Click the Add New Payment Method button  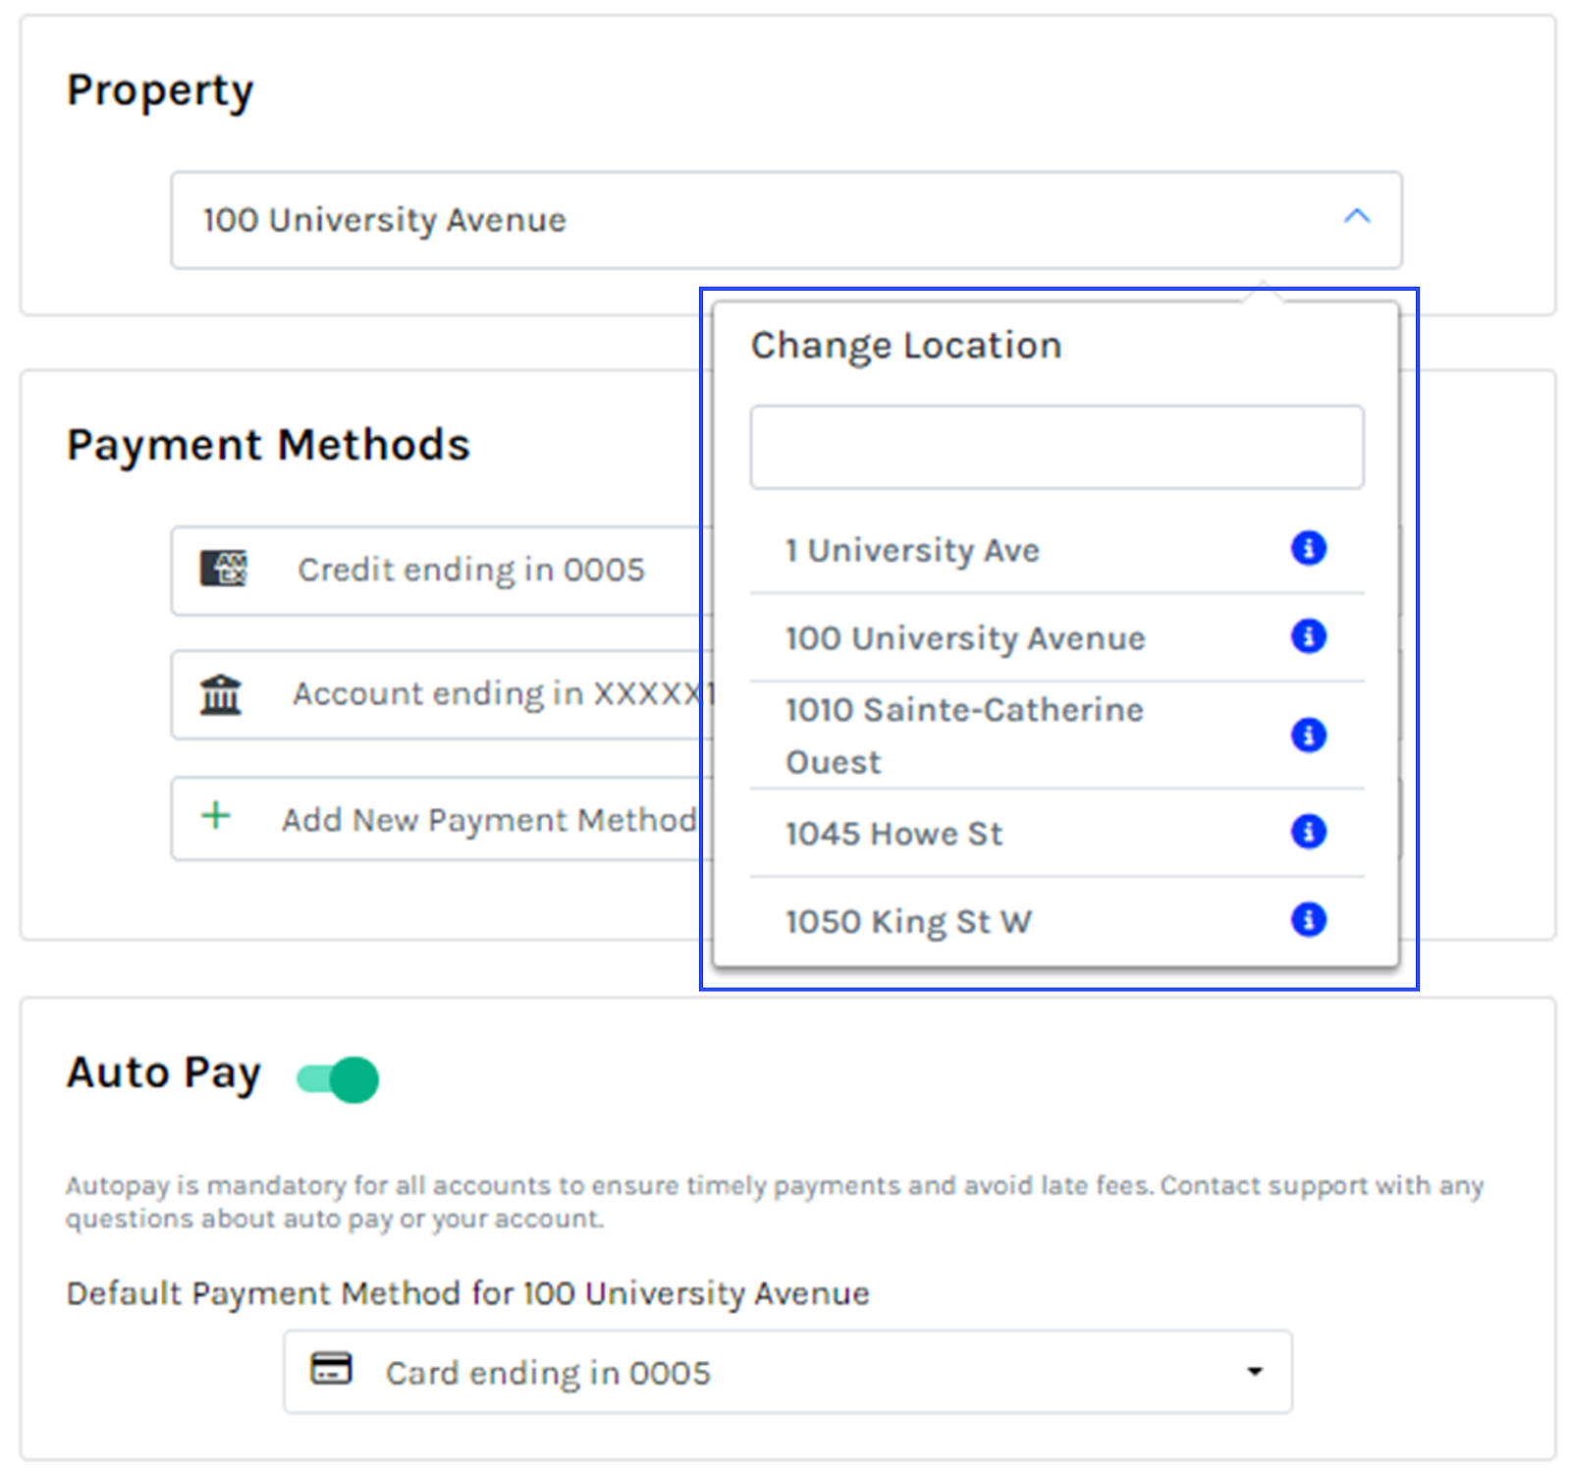pyautogui.click(x=442, y=818)
